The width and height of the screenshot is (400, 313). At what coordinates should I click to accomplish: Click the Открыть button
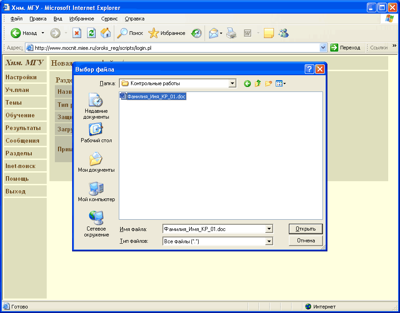[x=306, y=229]
